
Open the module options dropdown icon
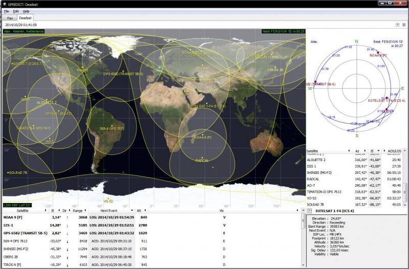[397, 25]
